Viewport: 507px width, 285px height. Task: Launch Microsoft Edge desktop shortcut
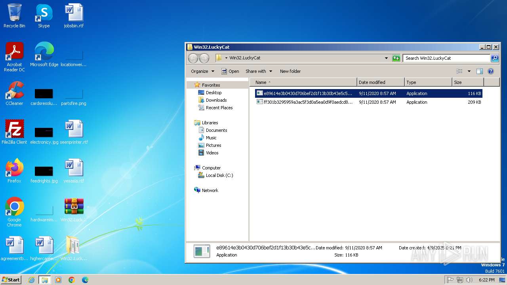click(x=44, y=54)
